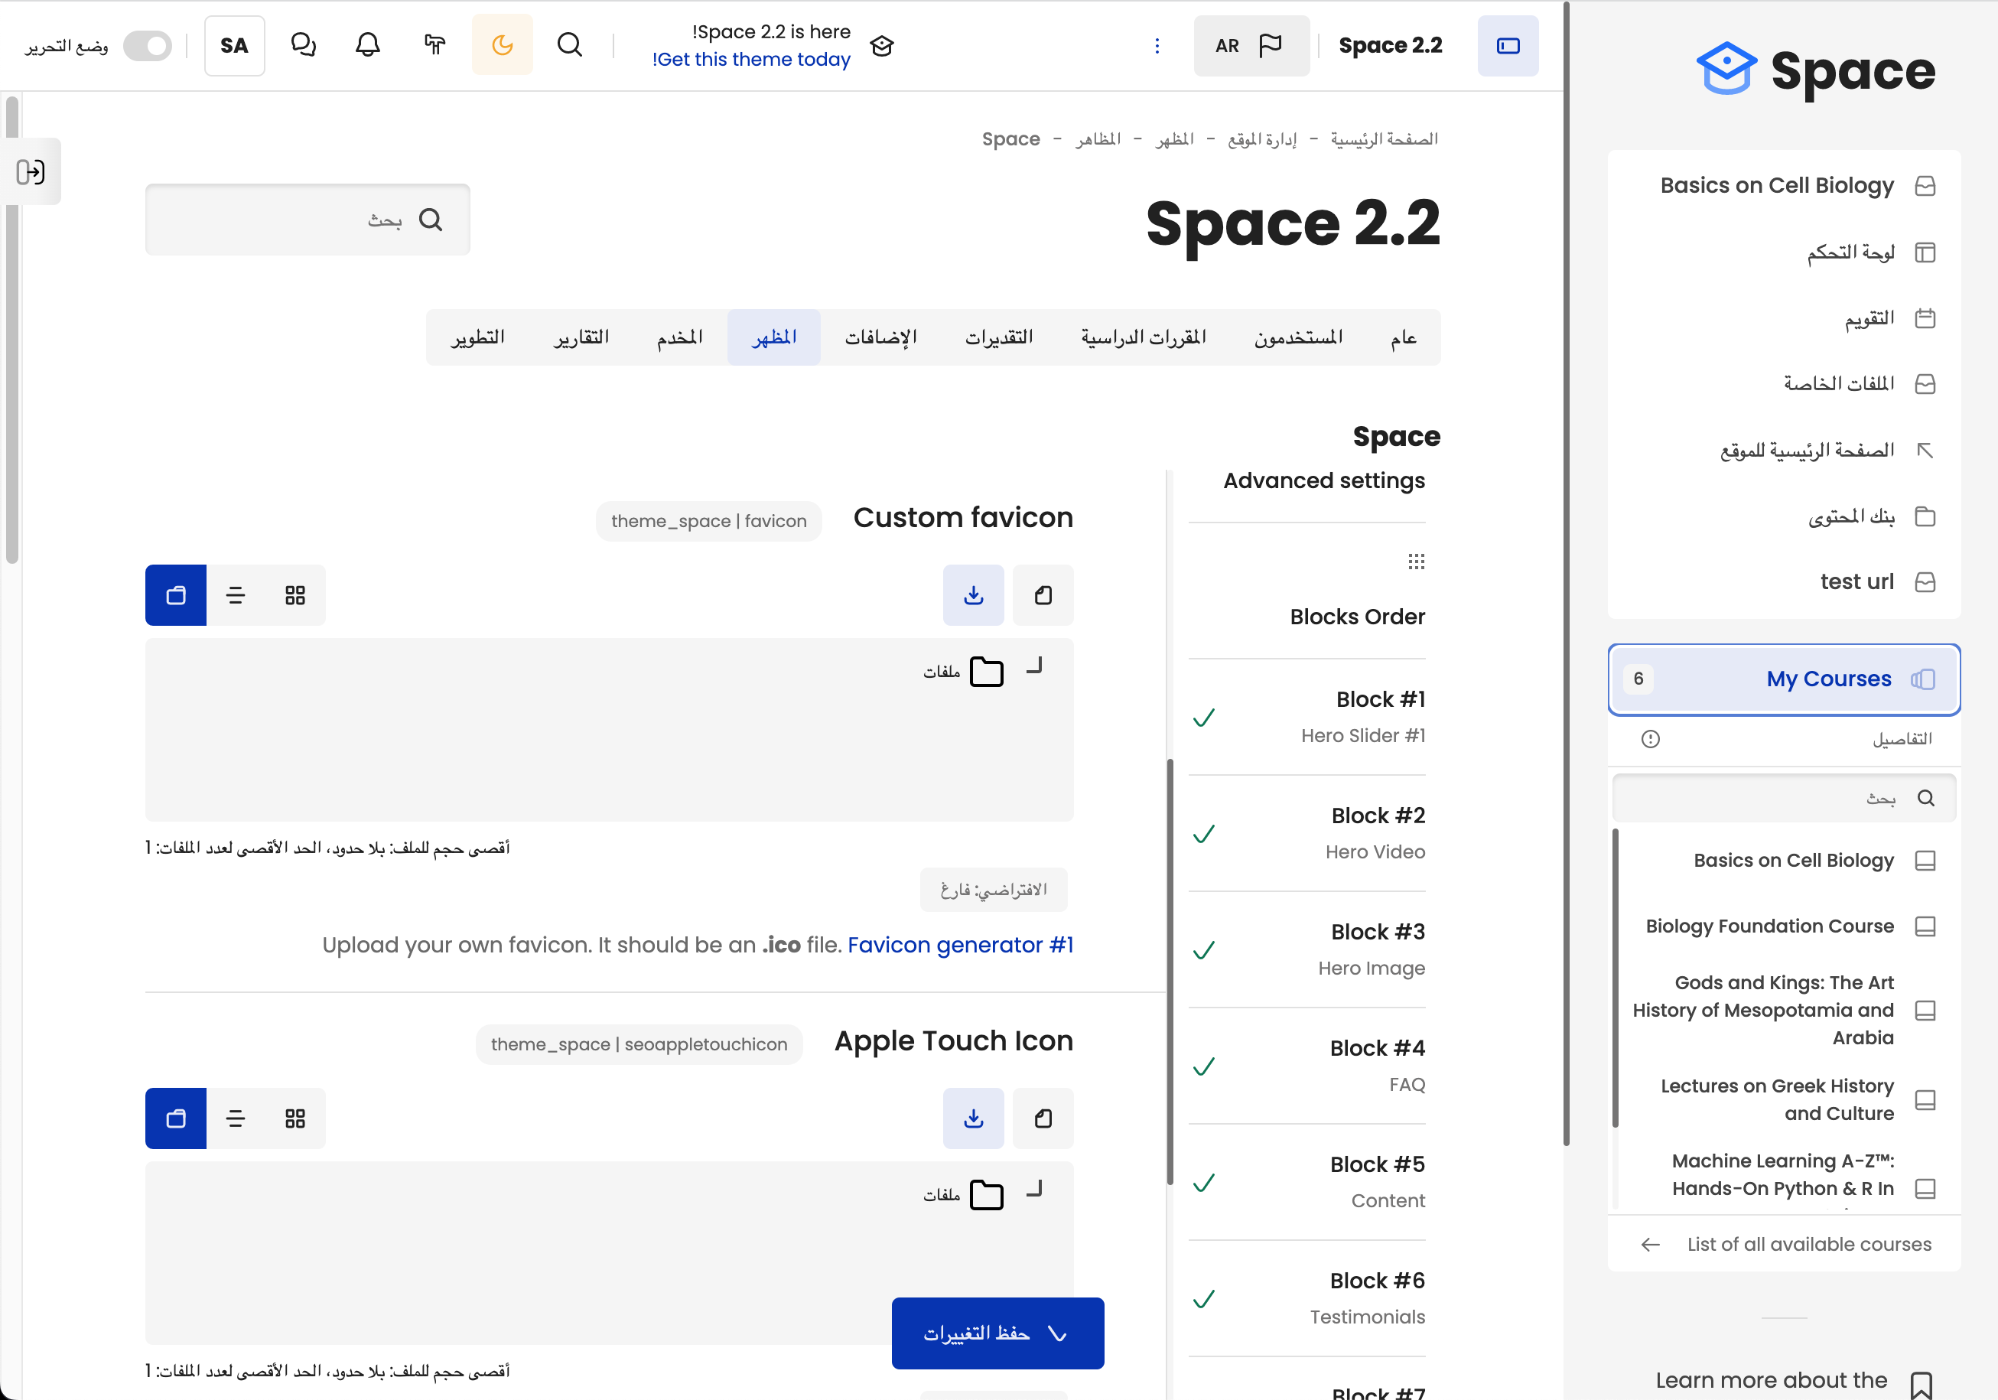Switch to the التقارير tab

click(x=581, y=337)
